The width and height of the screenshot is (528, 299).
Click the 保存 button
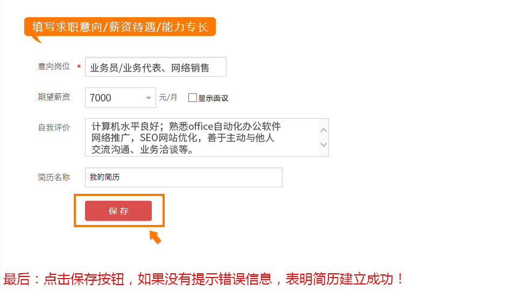coord(118,210)
